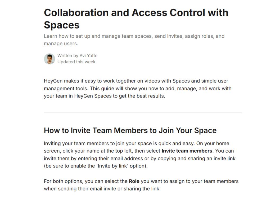Viewport: 271px width, 199px height.
Task: Click the article title heading
Action: pyautogui.click(x=136, y=19)
